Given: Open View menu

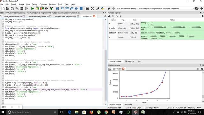Looking at the screenshot, I should tap(66, 4).
